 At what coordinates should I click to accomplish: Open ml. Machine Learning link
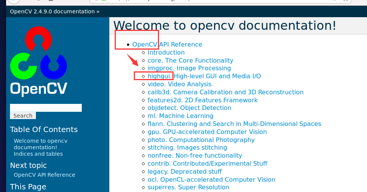pos(180,116)
